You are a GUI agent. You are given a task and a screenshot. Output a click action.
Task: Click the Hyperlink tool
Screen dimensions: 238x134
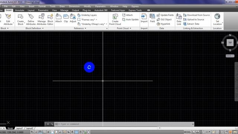[163, 24]
